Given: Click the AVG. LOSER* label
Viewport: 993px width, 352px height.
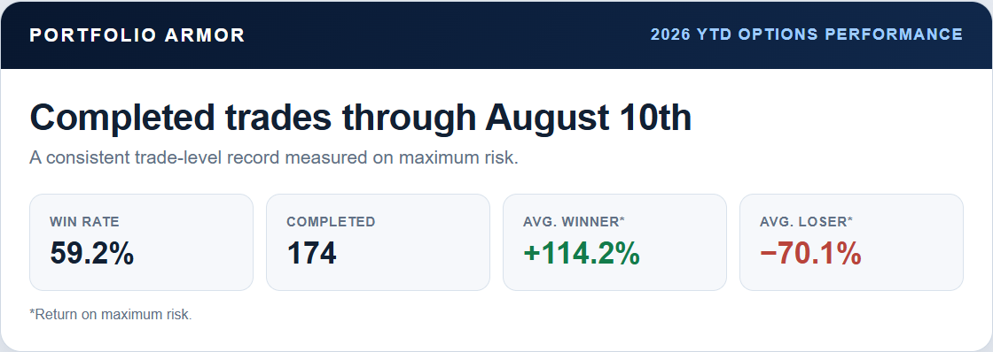Looking at the screenshot, I should [806, 222].
